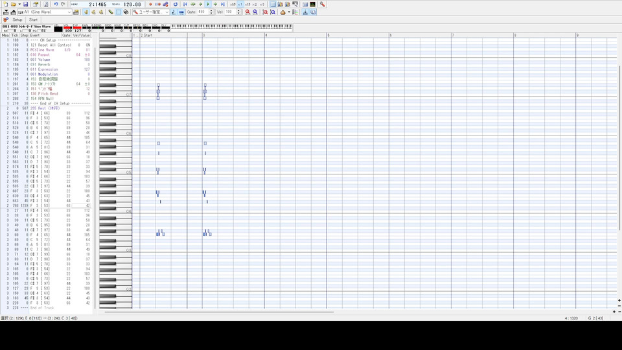Select the '130 Pitch Bend' event row
The width and height of the screenshot is (622, 350).
click(46, 93)
